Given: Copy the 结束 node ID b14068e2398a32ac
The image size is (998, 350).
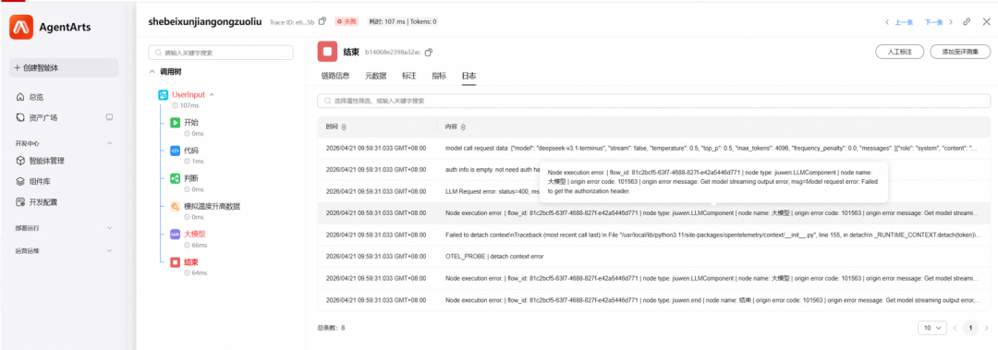Looking at the screenshot, I should point(429,53).
